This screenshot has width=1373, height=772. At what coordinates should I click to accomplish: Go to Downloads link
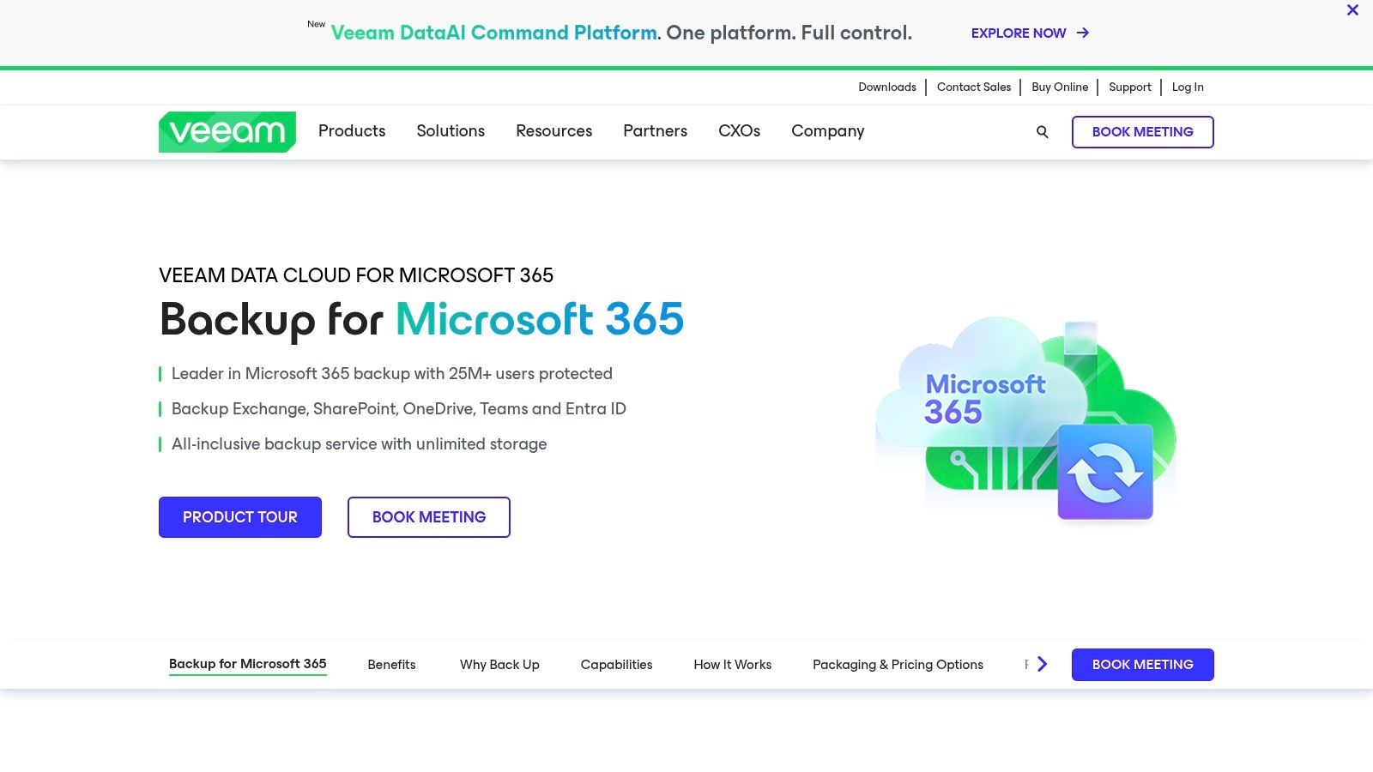(887, 87)
